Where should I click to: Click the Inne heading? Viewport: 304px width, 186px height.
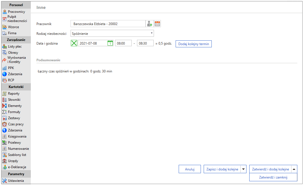tap(41, 8)
